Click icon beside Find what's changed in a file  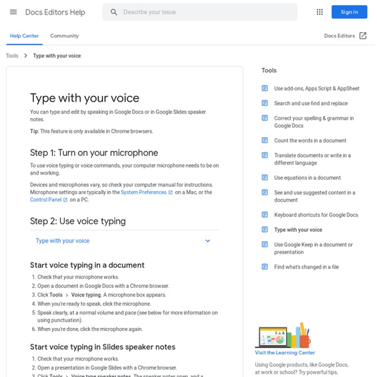point(265,266)
